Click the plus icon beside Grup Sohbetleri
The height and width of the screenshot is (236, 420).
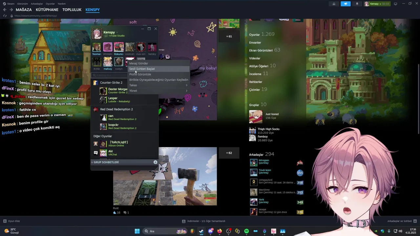pyautogui.click(x=156, y=162)
